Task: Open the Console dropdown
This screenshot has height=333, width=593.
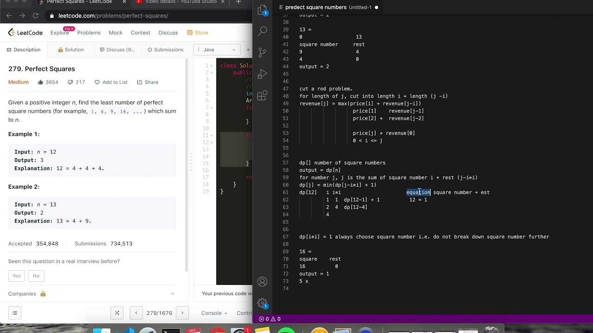Action: tap(214, 313)
